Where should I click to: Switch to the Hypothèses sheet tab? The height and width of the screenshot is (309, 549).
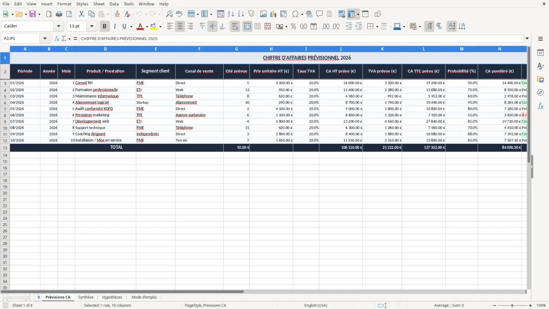(112, 297)
